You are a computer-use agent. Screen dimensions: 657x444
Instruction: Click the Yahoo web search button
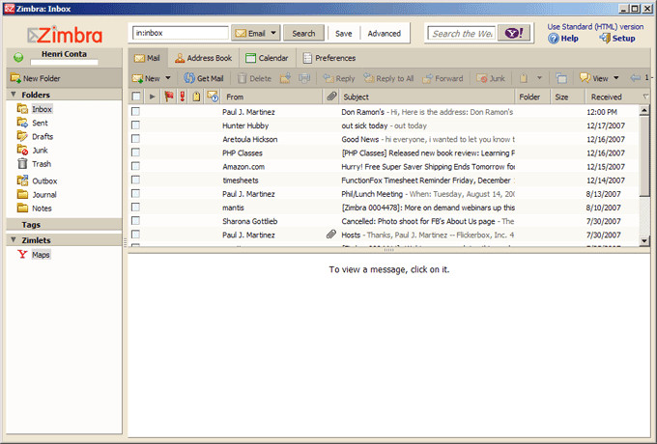coord(514,34)
